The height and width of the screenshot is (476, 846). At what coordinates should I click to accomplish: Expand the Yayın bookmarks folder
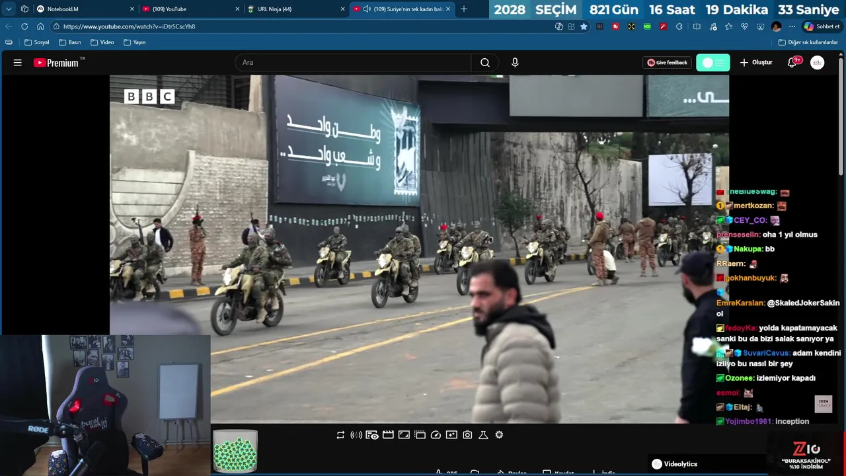[135, 42]
